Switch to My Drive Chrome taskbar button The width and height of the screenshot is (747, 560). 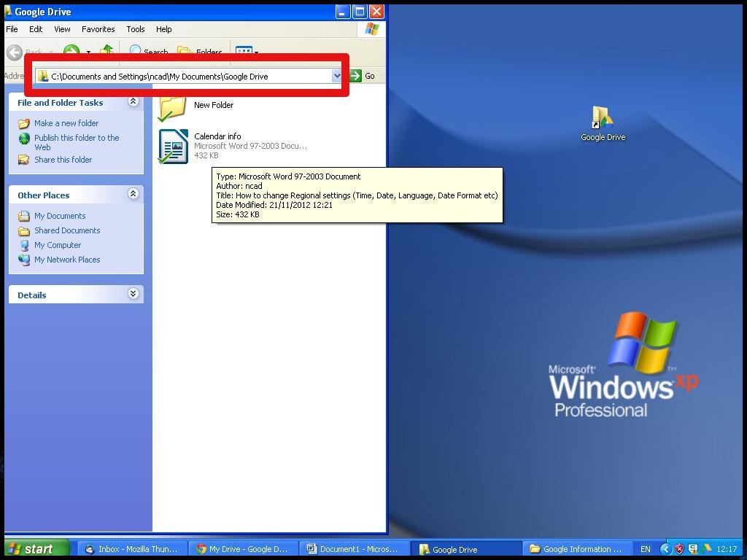[x=242, y=549]
